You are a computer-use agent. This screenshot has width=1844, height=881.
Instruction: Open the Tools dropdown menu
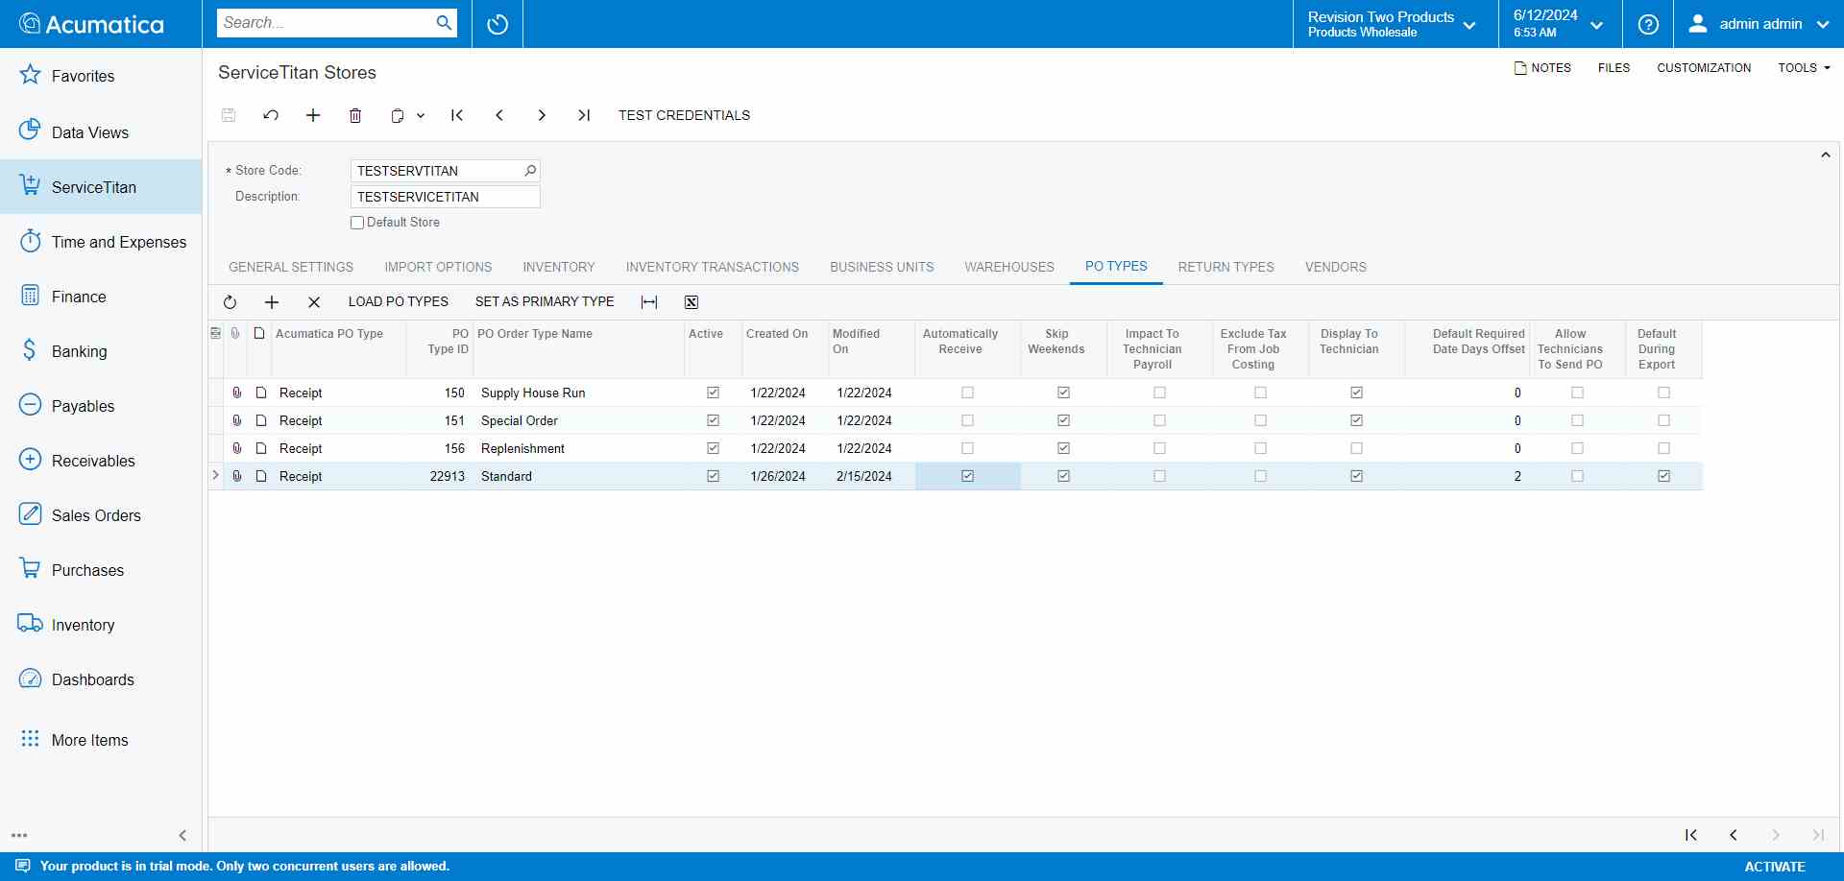(x=1804, y=68)
